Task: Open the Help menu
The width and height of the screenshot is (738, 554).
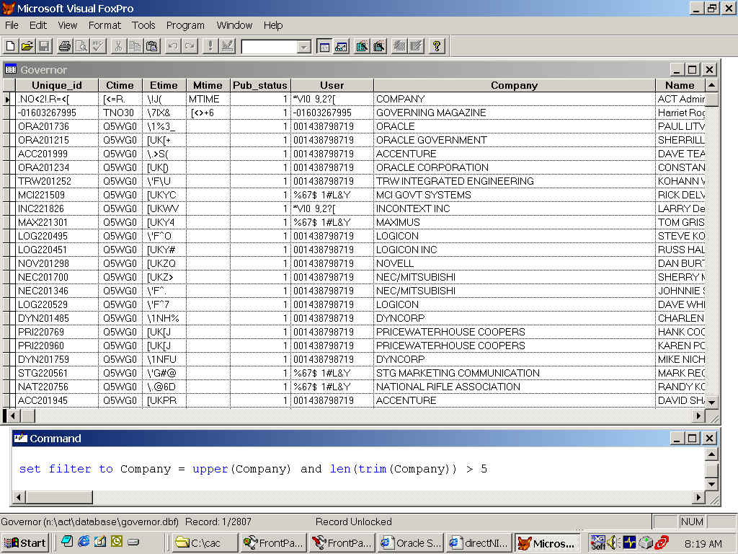Action: coord(273,25)
